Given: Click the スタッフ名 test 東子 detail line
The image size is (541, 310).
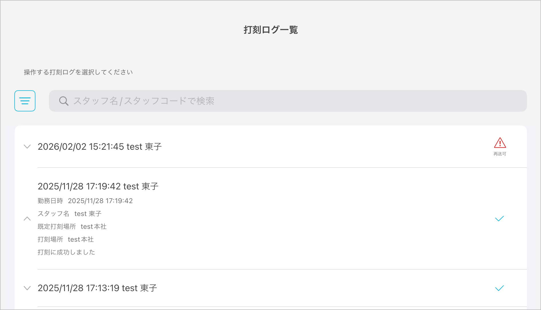Looking at the screenshot, I should point(70,214).
